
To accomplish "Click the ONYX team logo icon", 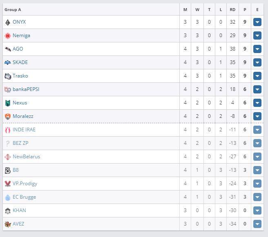I will (8, 22).
